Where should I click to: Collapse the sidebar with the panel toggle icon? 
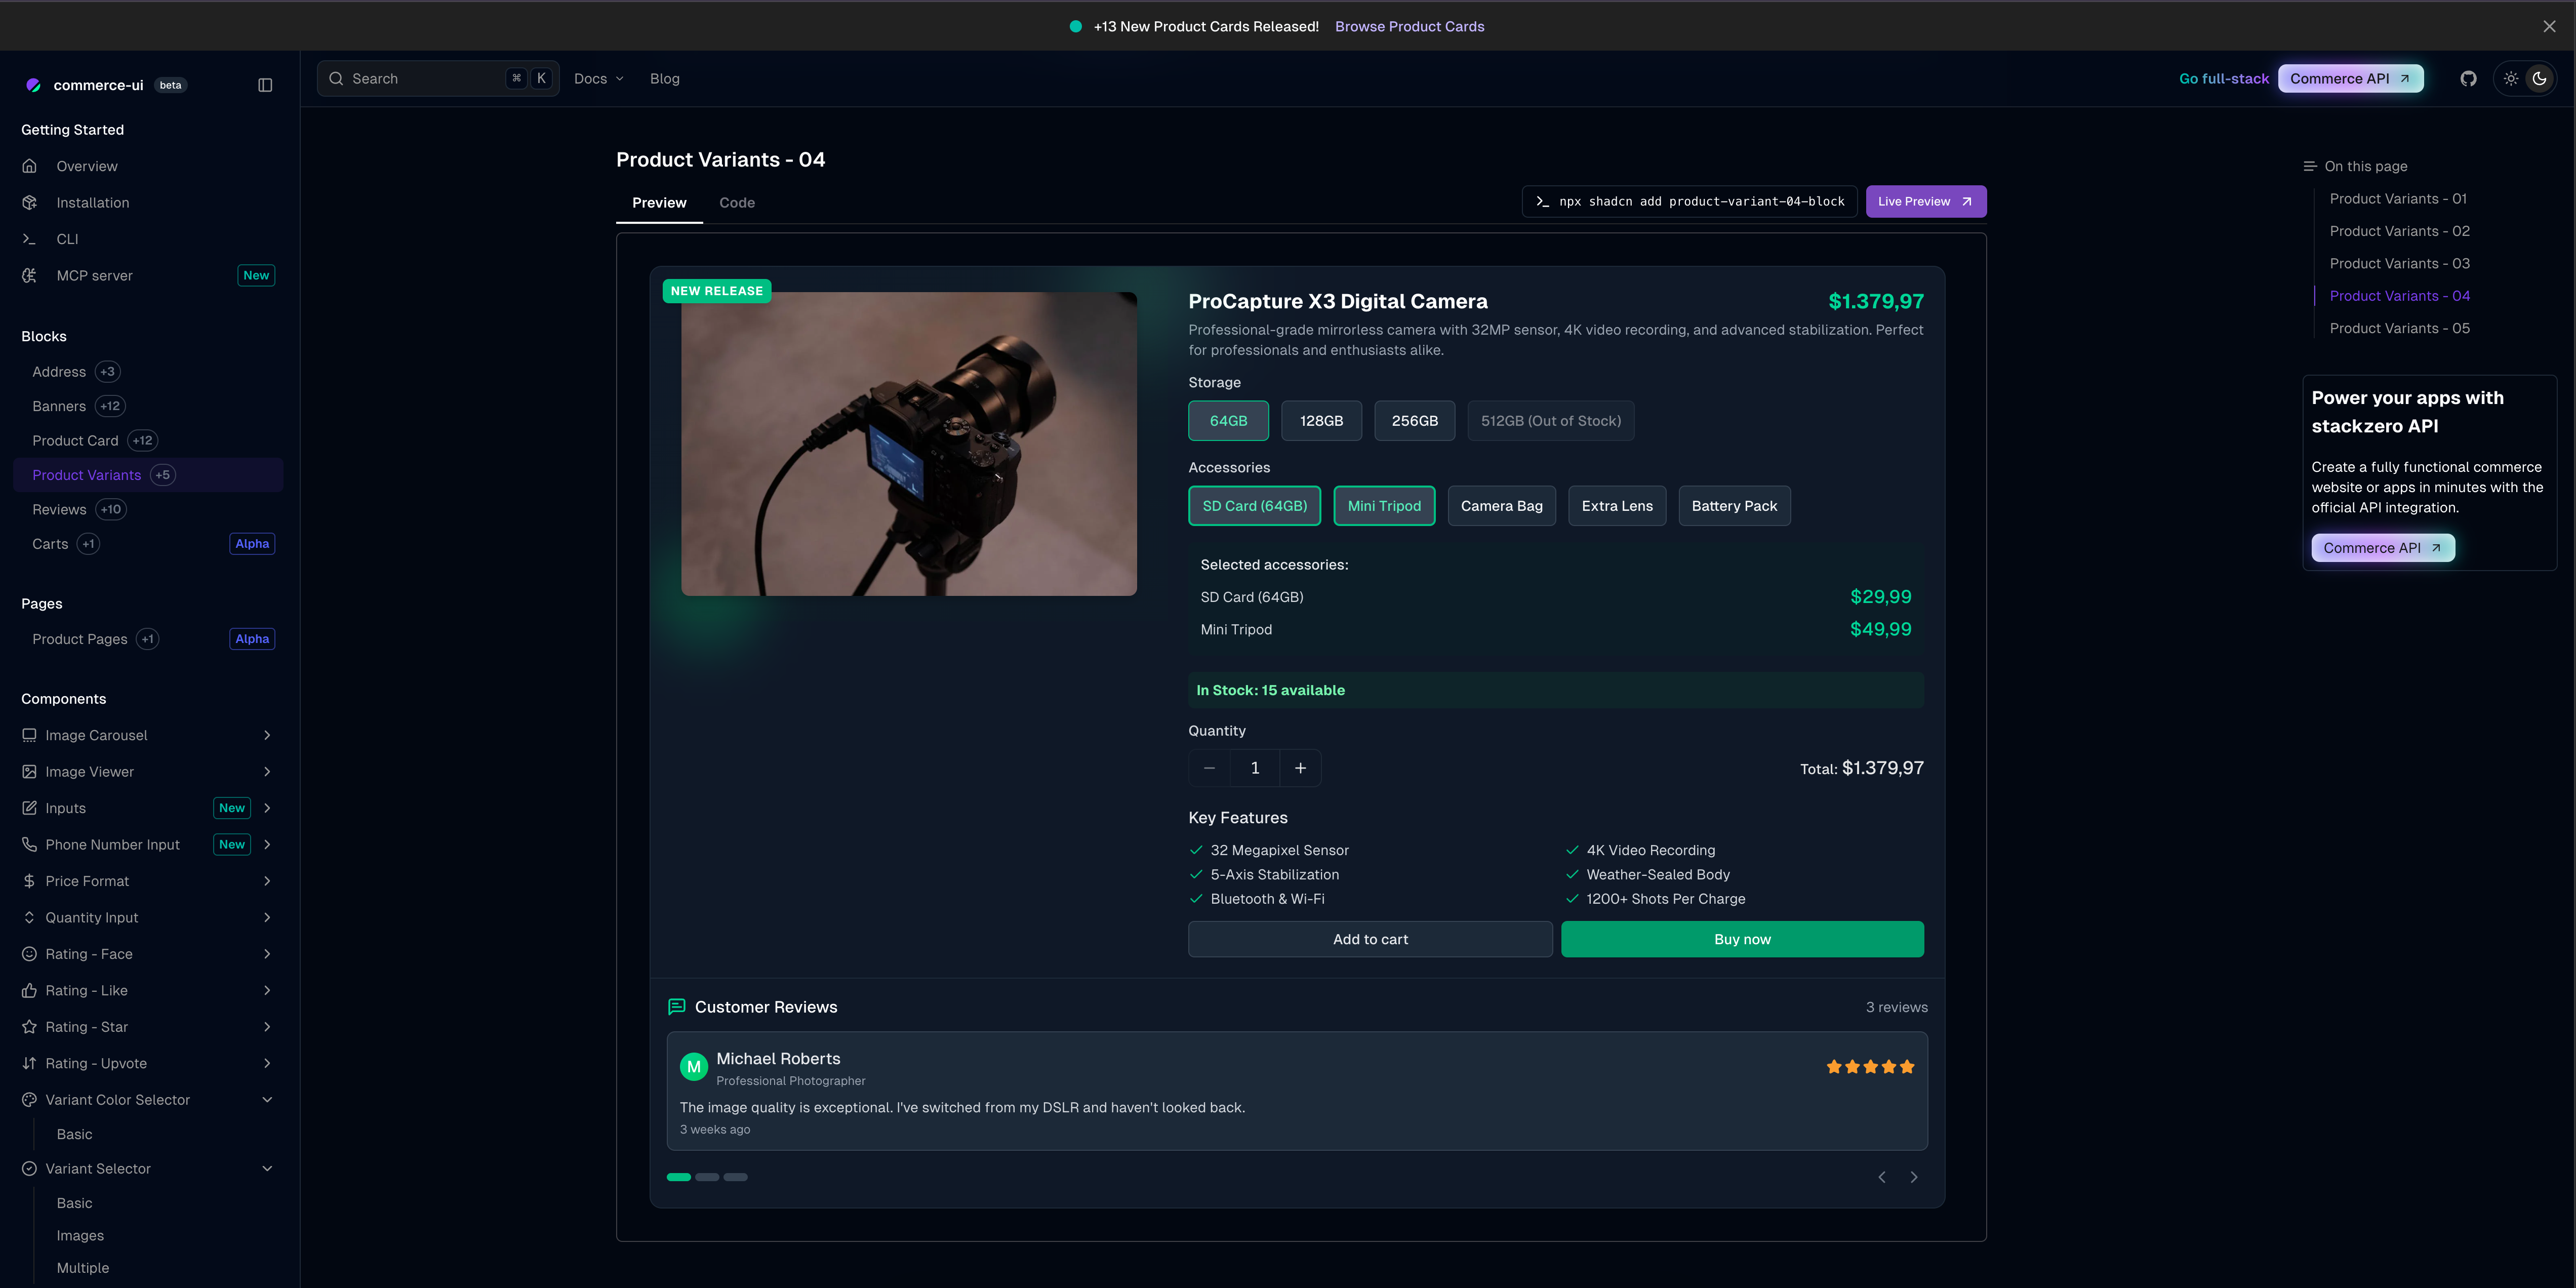[x=264, y=85]
